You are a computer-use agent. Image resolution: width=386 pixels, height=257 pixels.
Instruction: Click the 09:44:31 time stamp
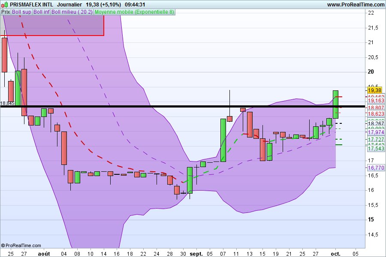[x=135, y=5]
